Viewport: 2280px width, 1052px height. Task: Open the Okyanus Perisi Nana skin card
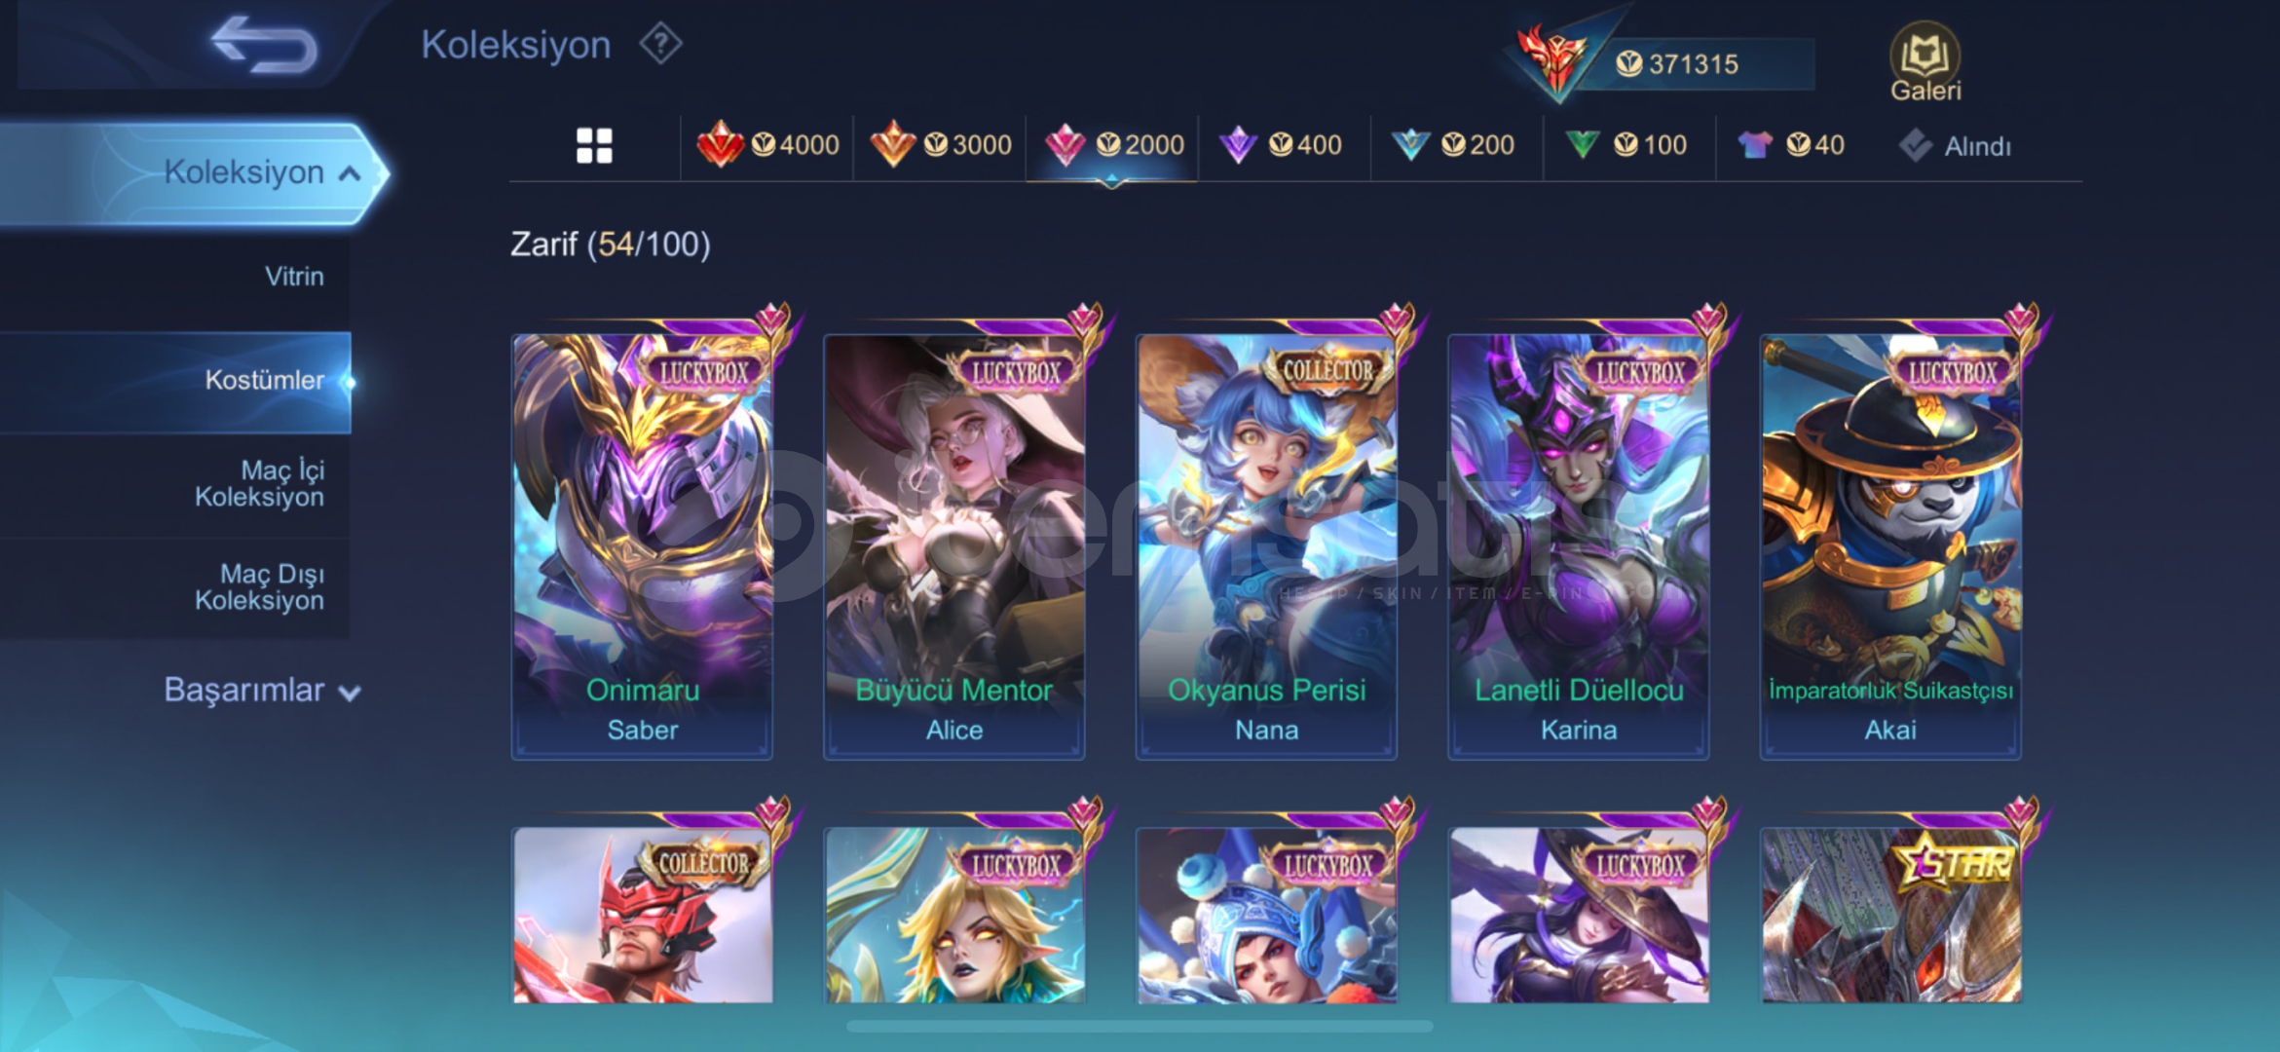[x=1266, y=544]
